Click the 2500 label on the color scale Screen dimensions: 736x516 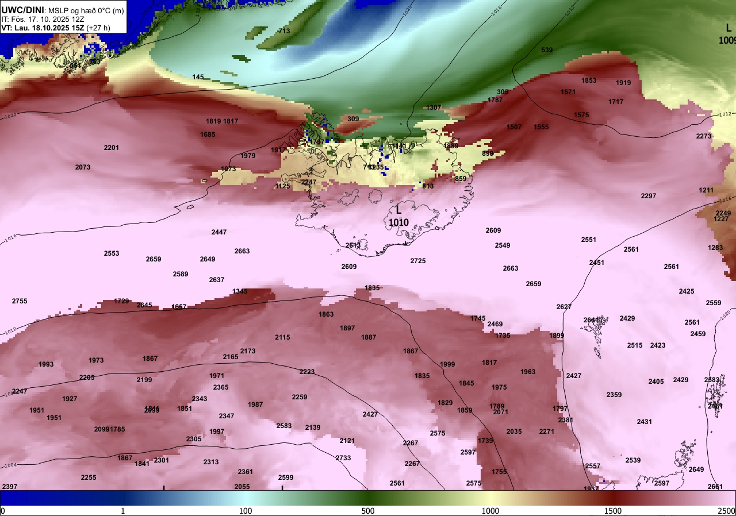coord(727,511)
